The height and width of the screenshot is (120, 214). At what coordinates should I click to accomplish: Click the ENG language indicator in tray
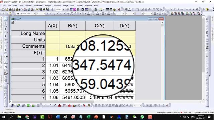coord(193,117)
